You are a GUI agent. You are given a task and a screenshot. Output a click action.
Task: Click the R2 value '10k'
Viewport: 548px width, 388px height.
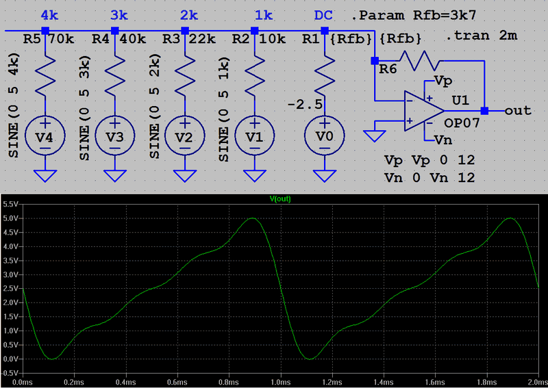click(x=272, y=39)
